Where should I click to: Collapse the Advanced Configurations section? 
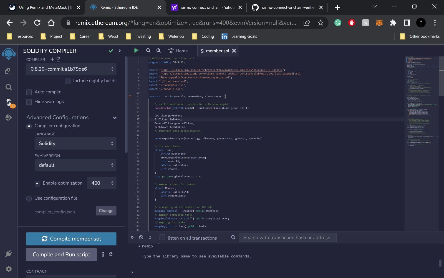pyautogui.click(x=115, y=118)
